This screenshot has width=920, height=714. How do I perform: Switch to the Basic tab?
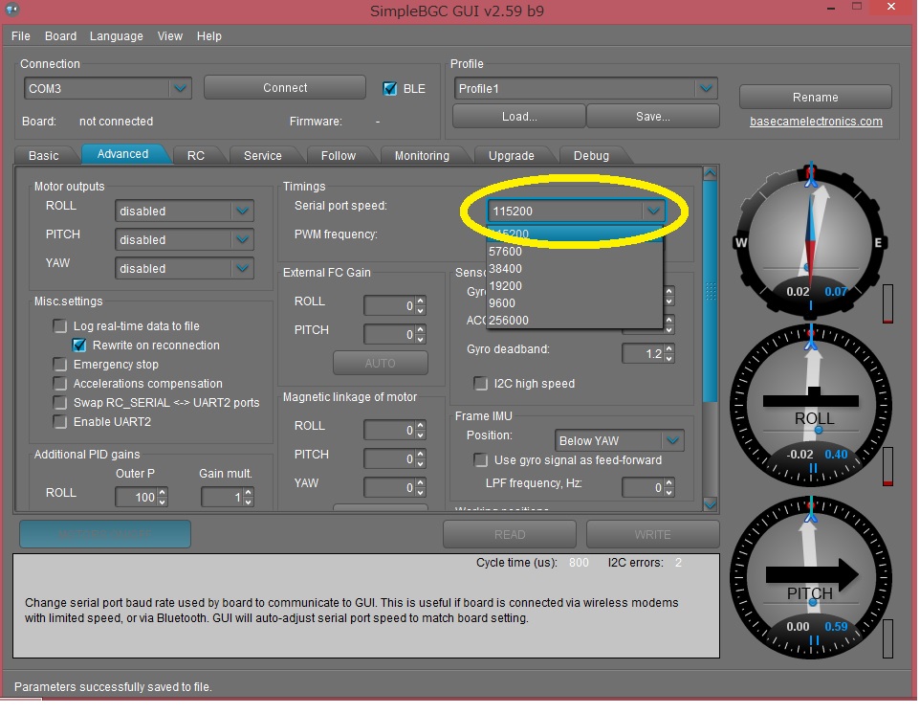pyautogui.click(x=44, y=156)
